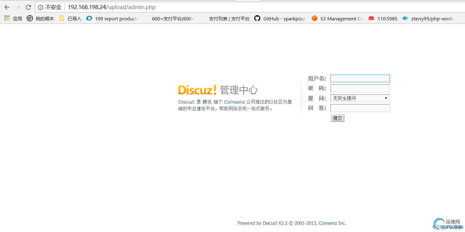Click the 回答: field label
This screenshot has height=232, width=465.
click(x=317, y=108)
